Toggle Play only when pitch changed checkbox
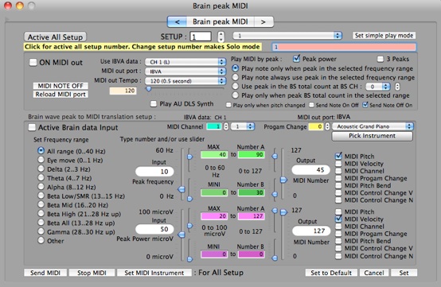The image size is (441, 287). [228, 105]
